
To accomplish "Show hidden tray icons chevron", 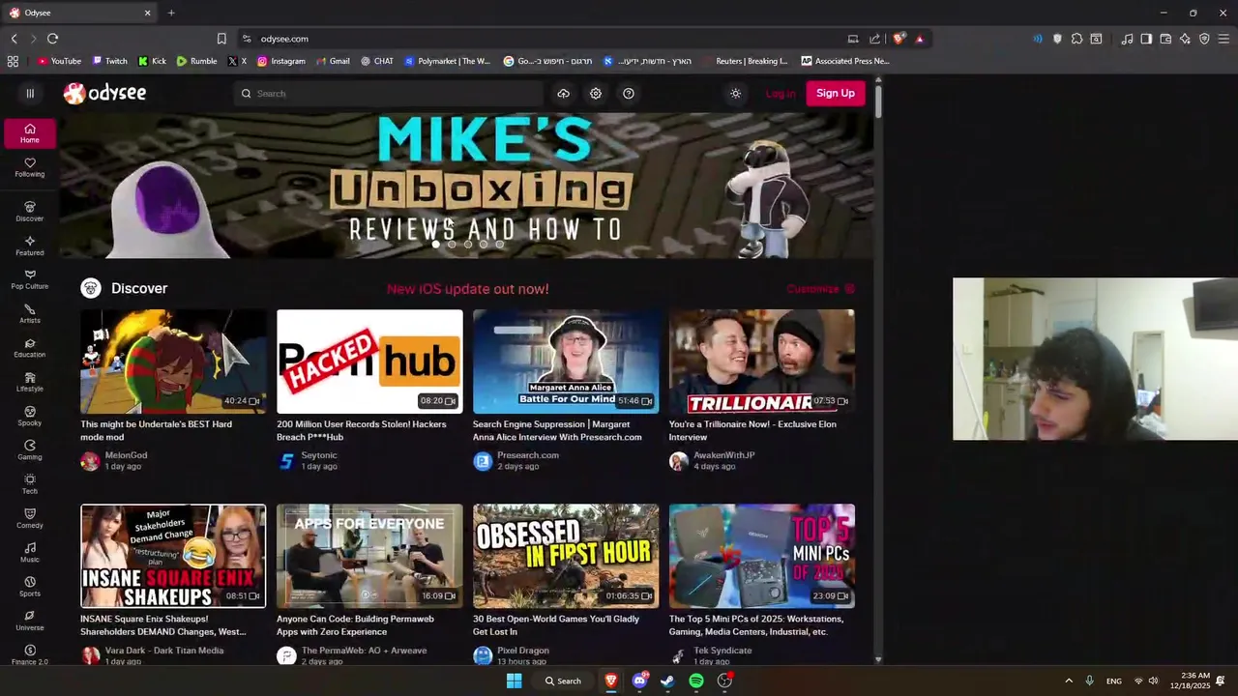I will pyautogui.click(x=1069, y=681).
